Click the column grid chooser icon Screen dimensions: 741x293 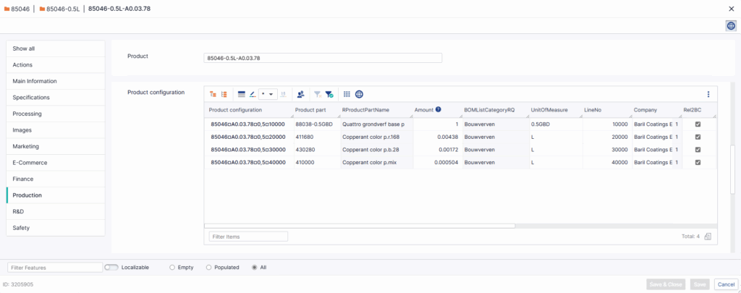[x=347, y=94]
